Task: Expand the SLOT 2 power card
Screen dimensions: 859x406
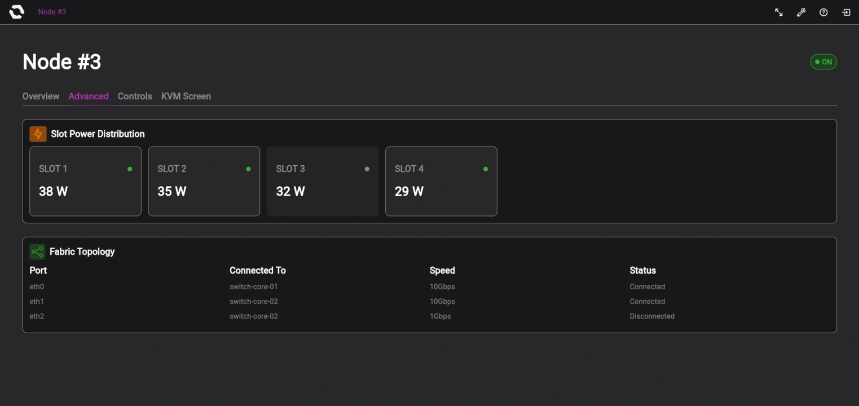Action: (204, 181)
